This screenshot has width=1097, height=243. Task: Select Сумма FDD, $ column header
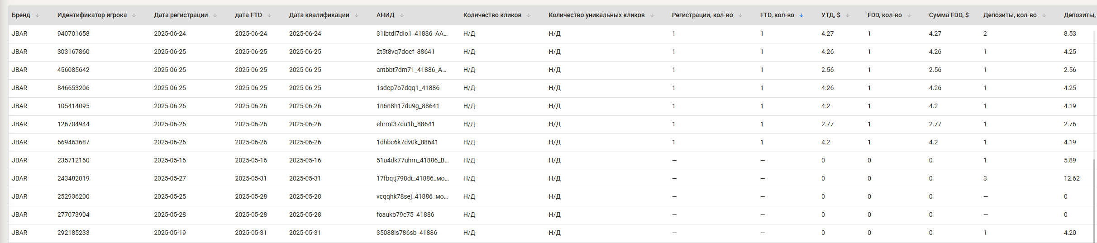(949, 15)
